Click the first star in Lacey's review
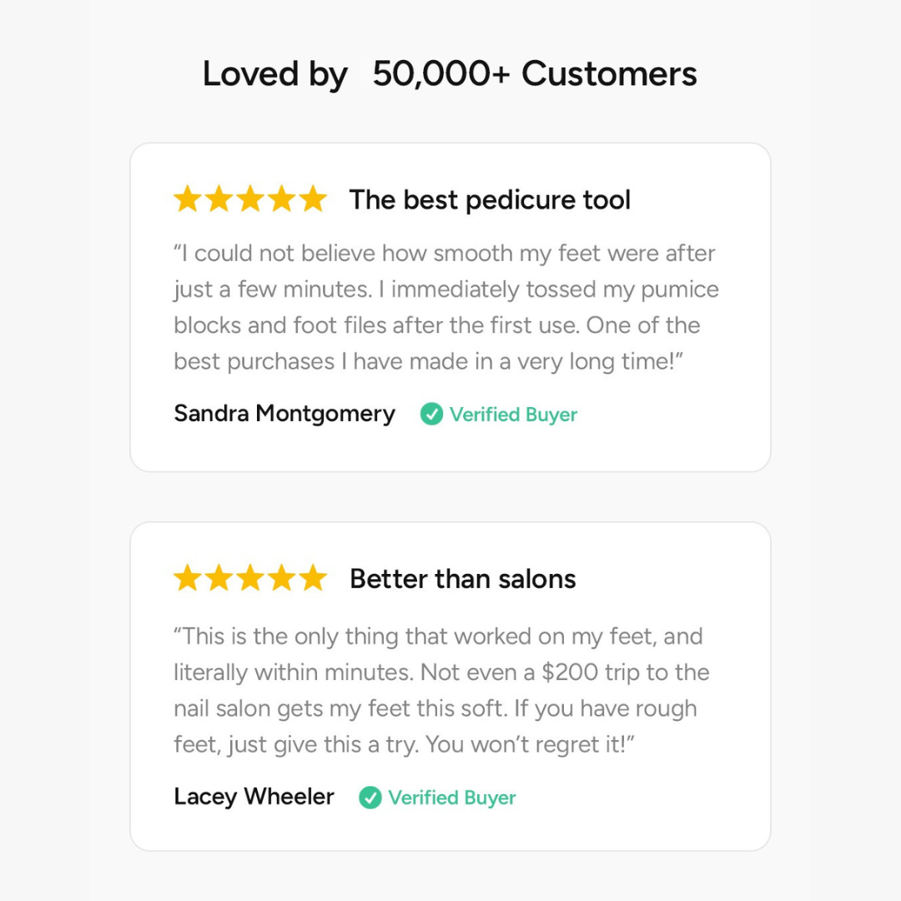 187,578
